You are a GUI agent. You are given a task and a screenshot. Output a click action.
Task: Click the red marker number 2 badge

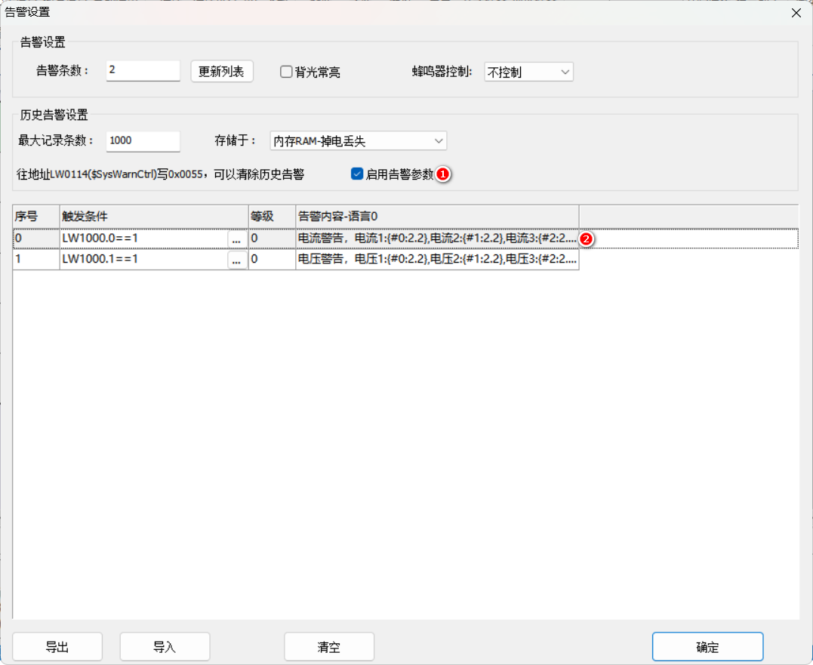[x=584, y=239]
